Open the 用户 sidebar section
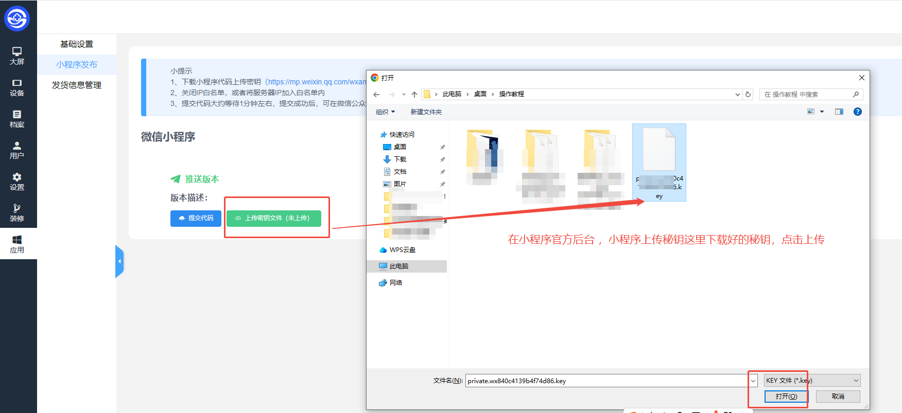 tap(17, 150)
